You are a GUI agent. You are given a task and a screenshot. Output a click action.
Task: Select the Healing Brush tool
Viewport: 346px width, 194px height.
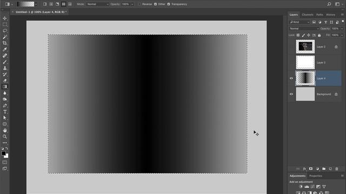[x=5, y=56]
